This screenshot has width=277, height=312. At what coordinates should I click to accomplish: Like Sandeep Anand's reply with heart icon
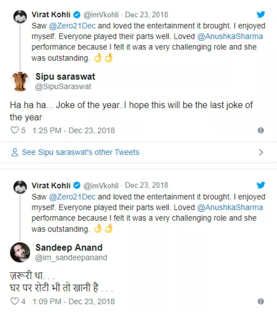pyautogui.click(x=15, y=301)
